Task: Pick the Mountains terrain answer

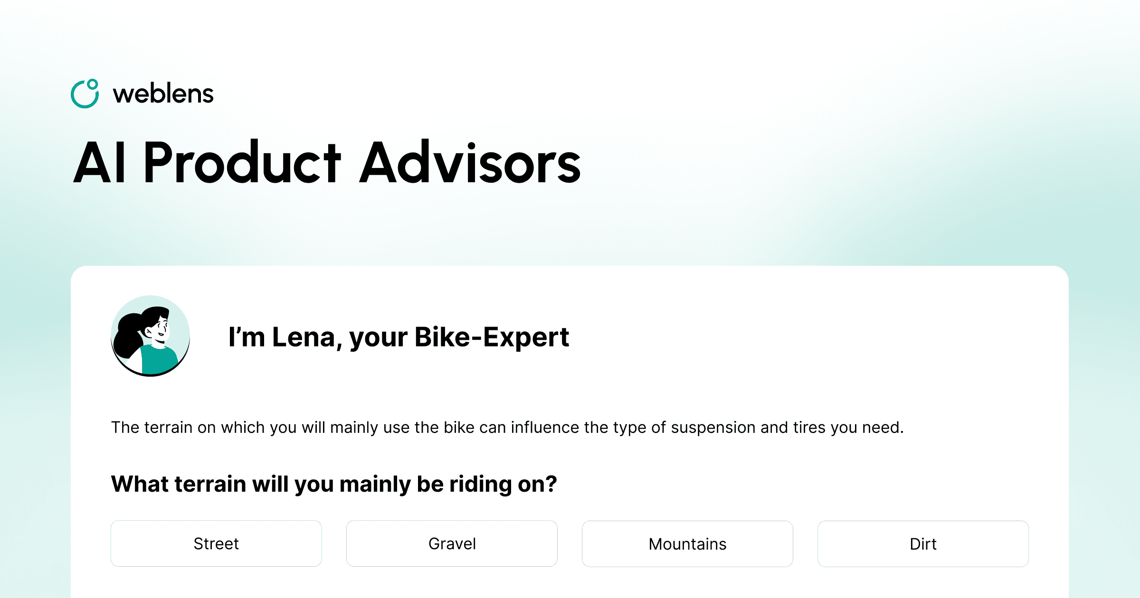Action: 687,543
